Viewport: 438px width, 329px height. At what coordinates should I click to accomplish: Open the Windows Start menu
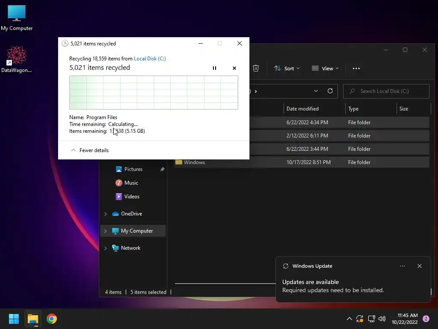(x=14, y=319)
